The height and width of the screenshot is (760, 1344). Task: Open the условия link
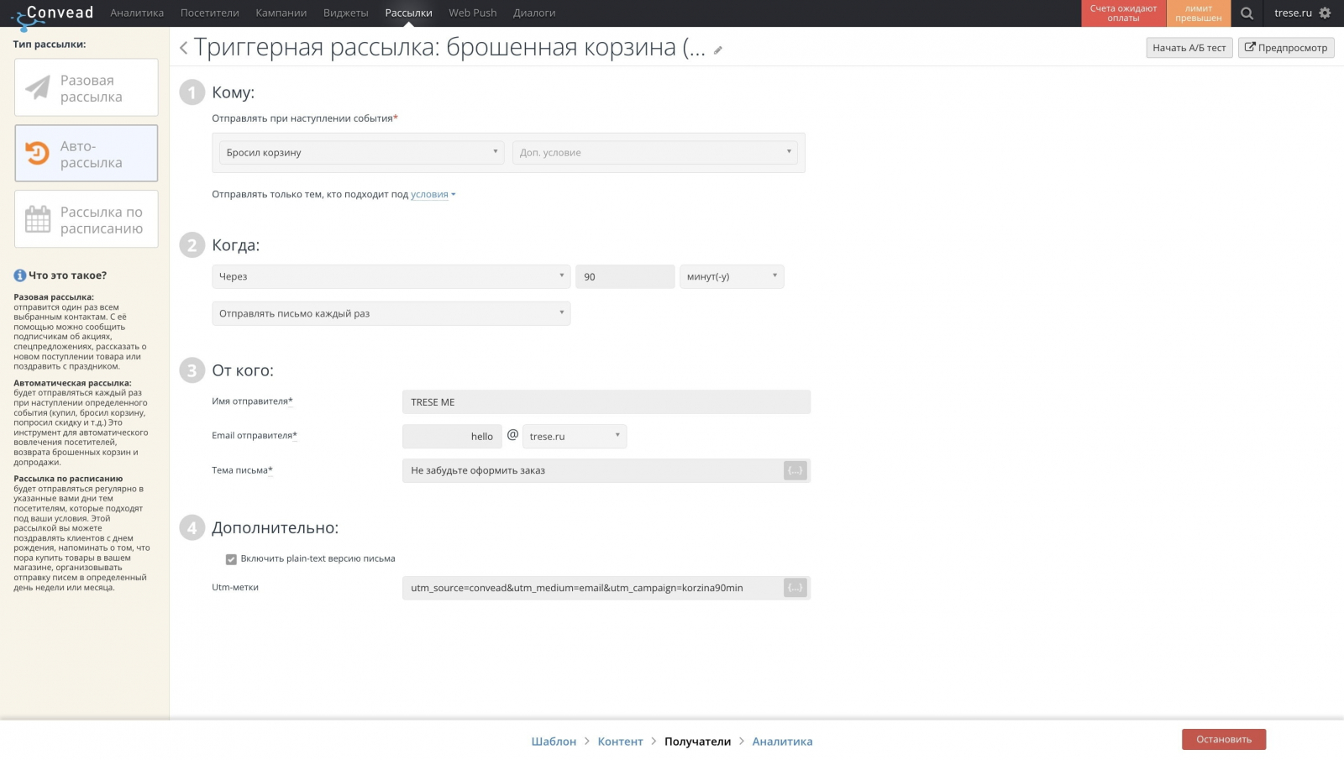[430, 195]
